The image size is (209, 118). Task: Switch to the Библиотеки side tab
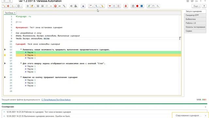[195, 19]
